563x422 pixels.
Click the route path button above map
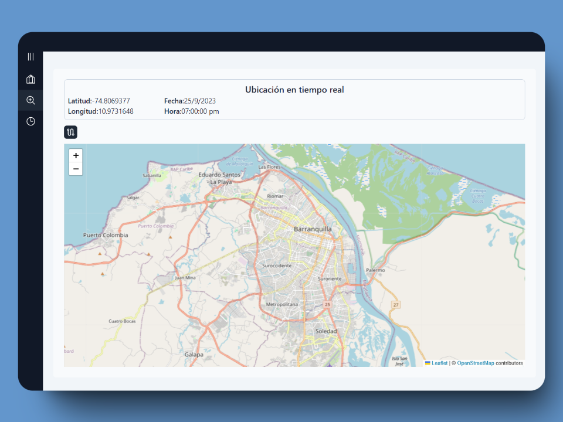[70, 132]
